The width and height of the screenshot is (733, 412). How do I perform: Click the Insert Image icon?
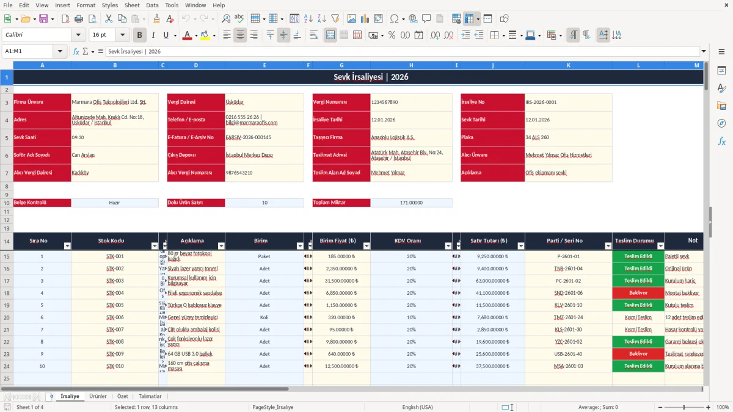pos(352,19)
